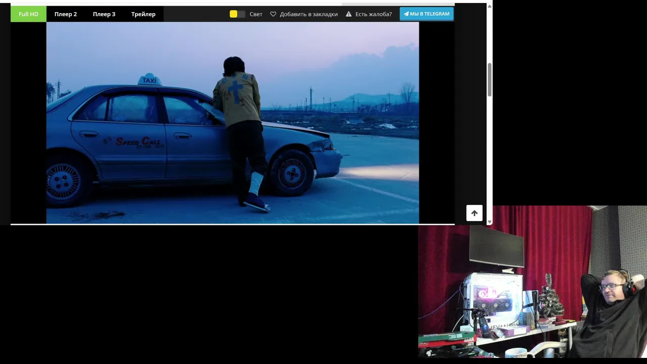Image resolution: width=647 pixels, height=364 pixels.
Task: Toggle the Свет light switch
Action: pyautogui.click(x=237, y=14)
